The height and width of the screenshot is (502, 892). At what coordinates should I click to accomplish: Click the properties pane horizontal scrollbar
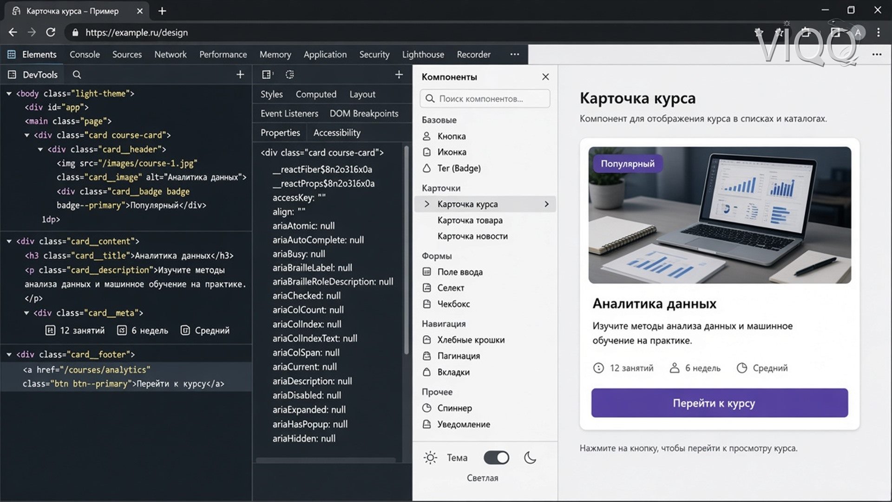[x=326, y=460]
